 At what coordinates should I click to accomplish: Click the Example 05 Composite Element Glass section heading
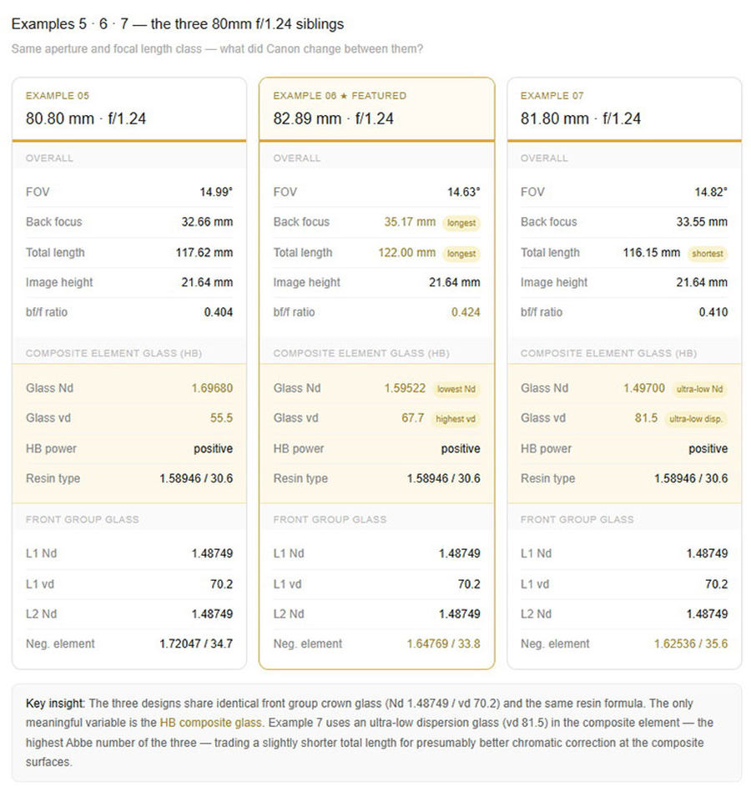tap(113, 353)
